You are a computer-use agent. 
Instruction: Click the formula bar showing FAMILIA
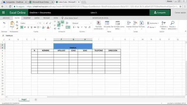click(96, 36)
